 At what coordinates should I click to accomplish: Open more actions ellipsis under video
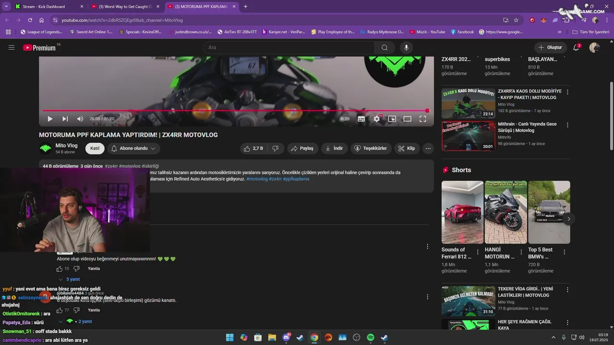coord(428,149)
